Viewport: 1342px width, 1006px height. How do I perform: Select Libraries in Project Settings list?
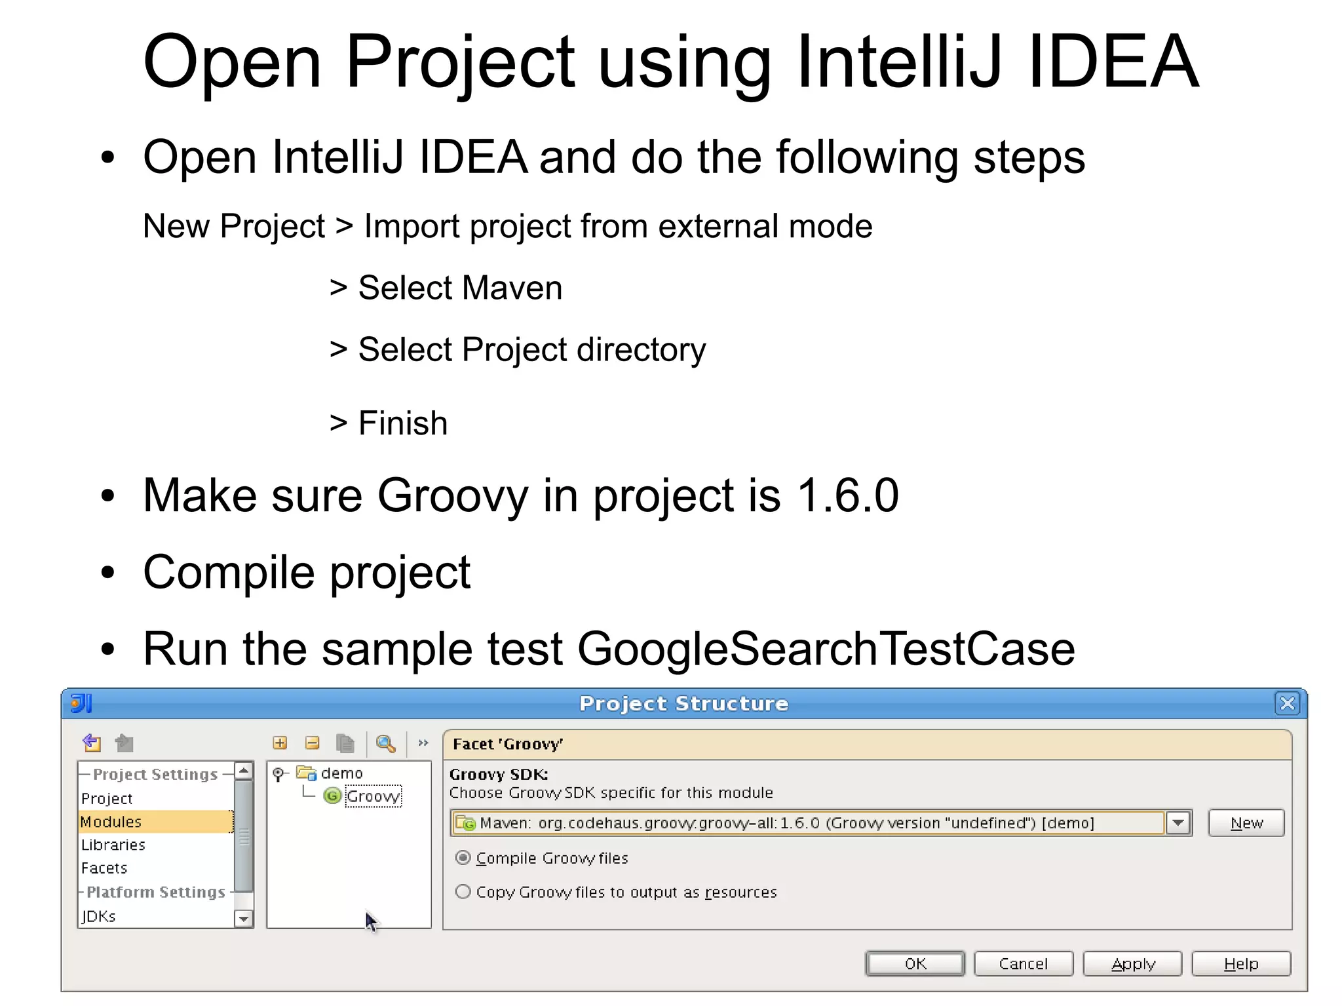[113, 845]
